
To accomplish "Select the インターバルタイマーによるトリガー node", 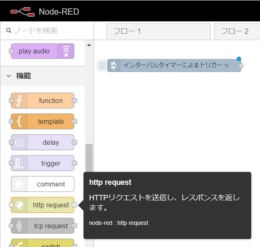I will coord(174,66).
